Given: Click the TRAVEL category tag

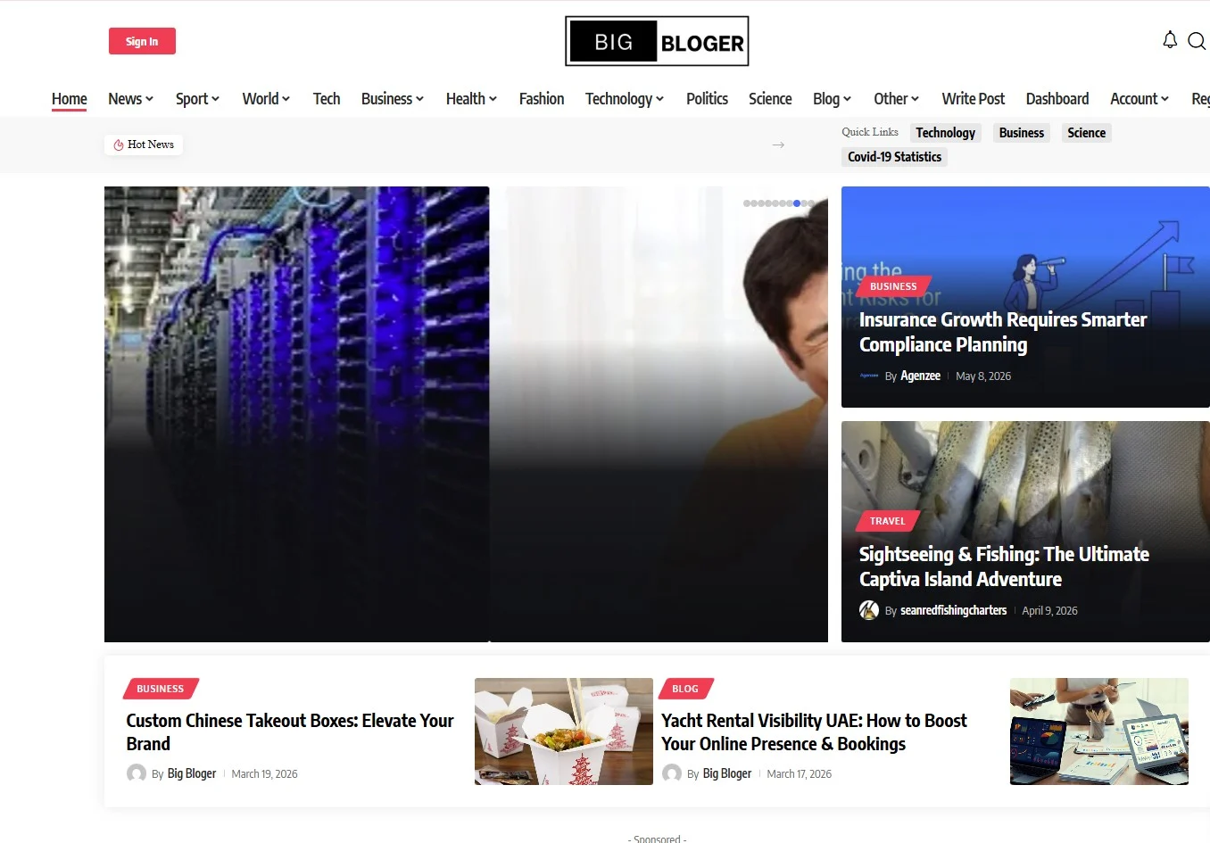Looking at the screenshot, I should tap(887, 521).
